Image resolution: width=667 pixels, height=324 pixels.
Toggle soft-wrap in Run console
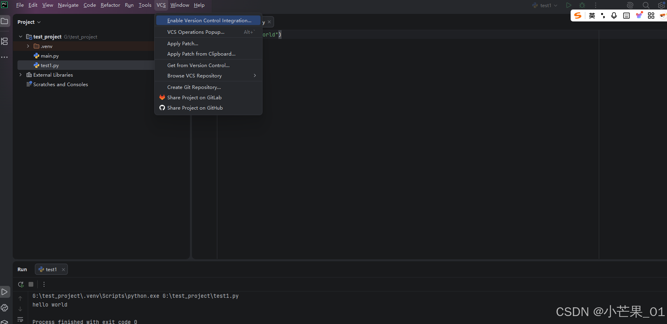click(20, 319)
